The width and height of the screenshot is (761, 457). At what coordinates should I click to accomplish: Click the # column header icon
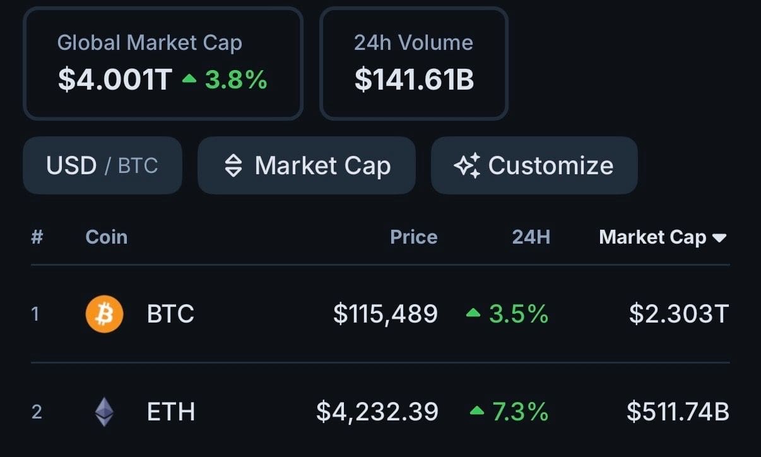pos(37,237)
